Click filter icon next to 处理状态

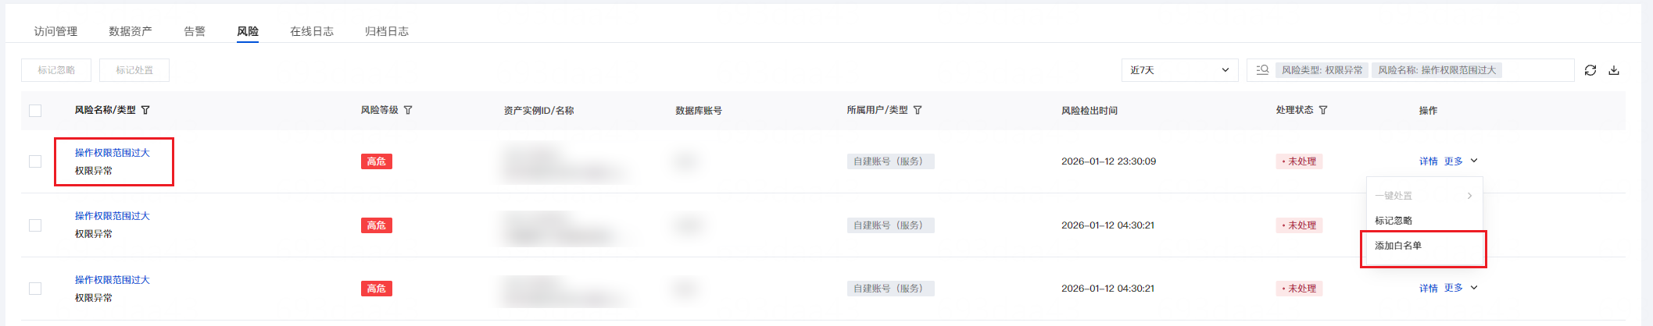pyautogui.click(x=1323, y=110)
